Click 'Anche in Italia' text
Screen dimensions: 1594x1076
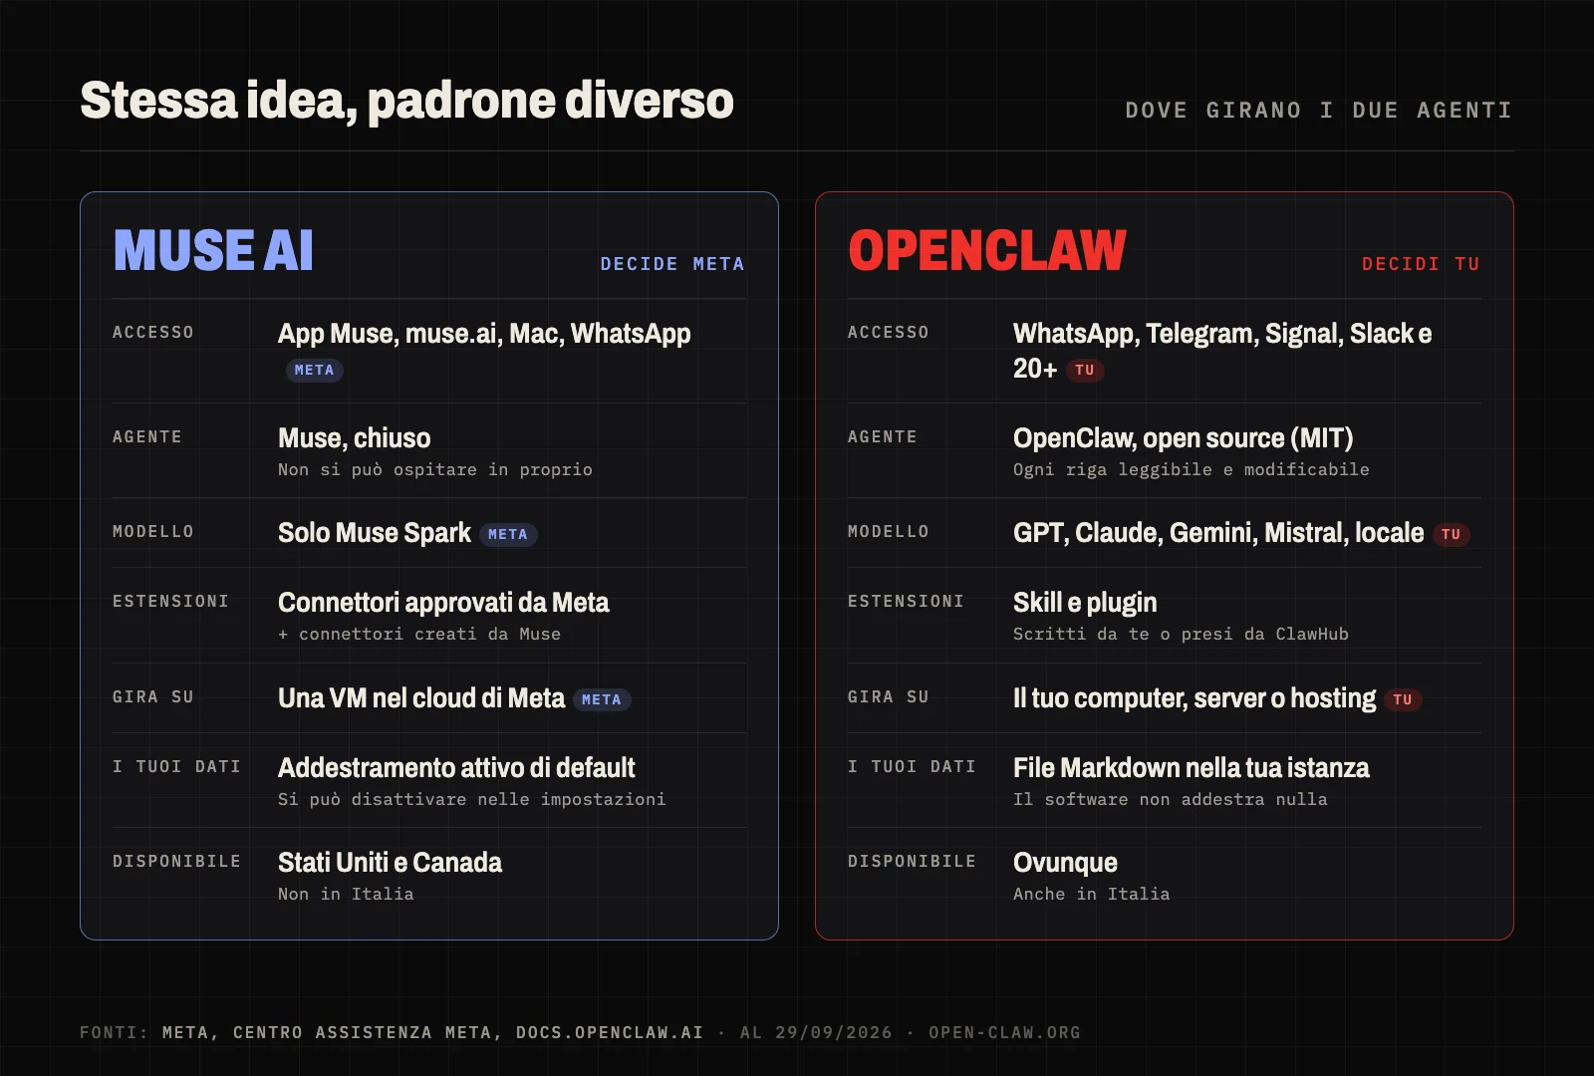pos(1092,894)
